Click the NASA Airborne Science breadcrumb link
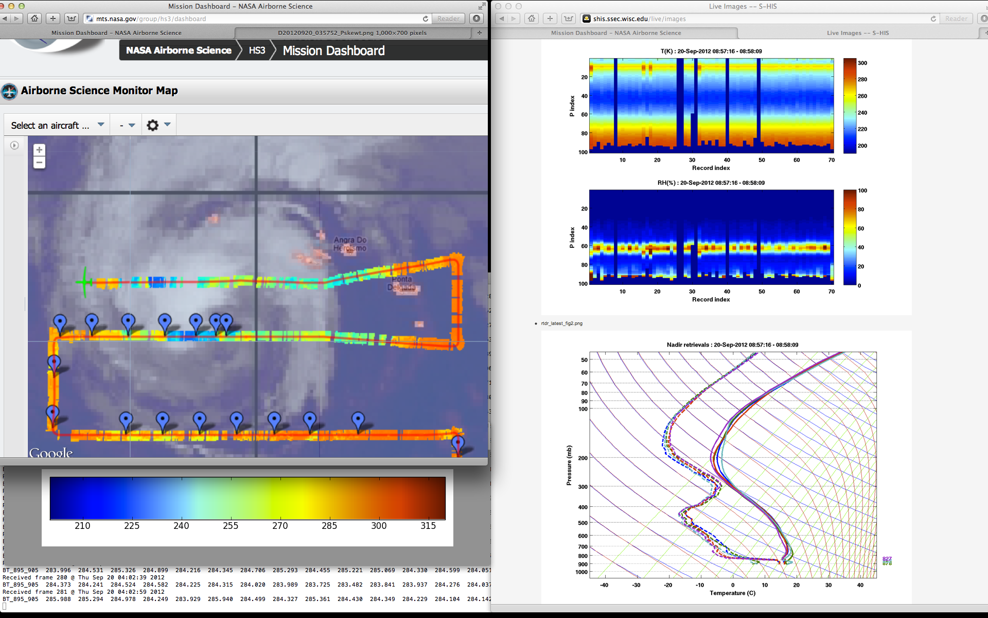 (179, 50)
